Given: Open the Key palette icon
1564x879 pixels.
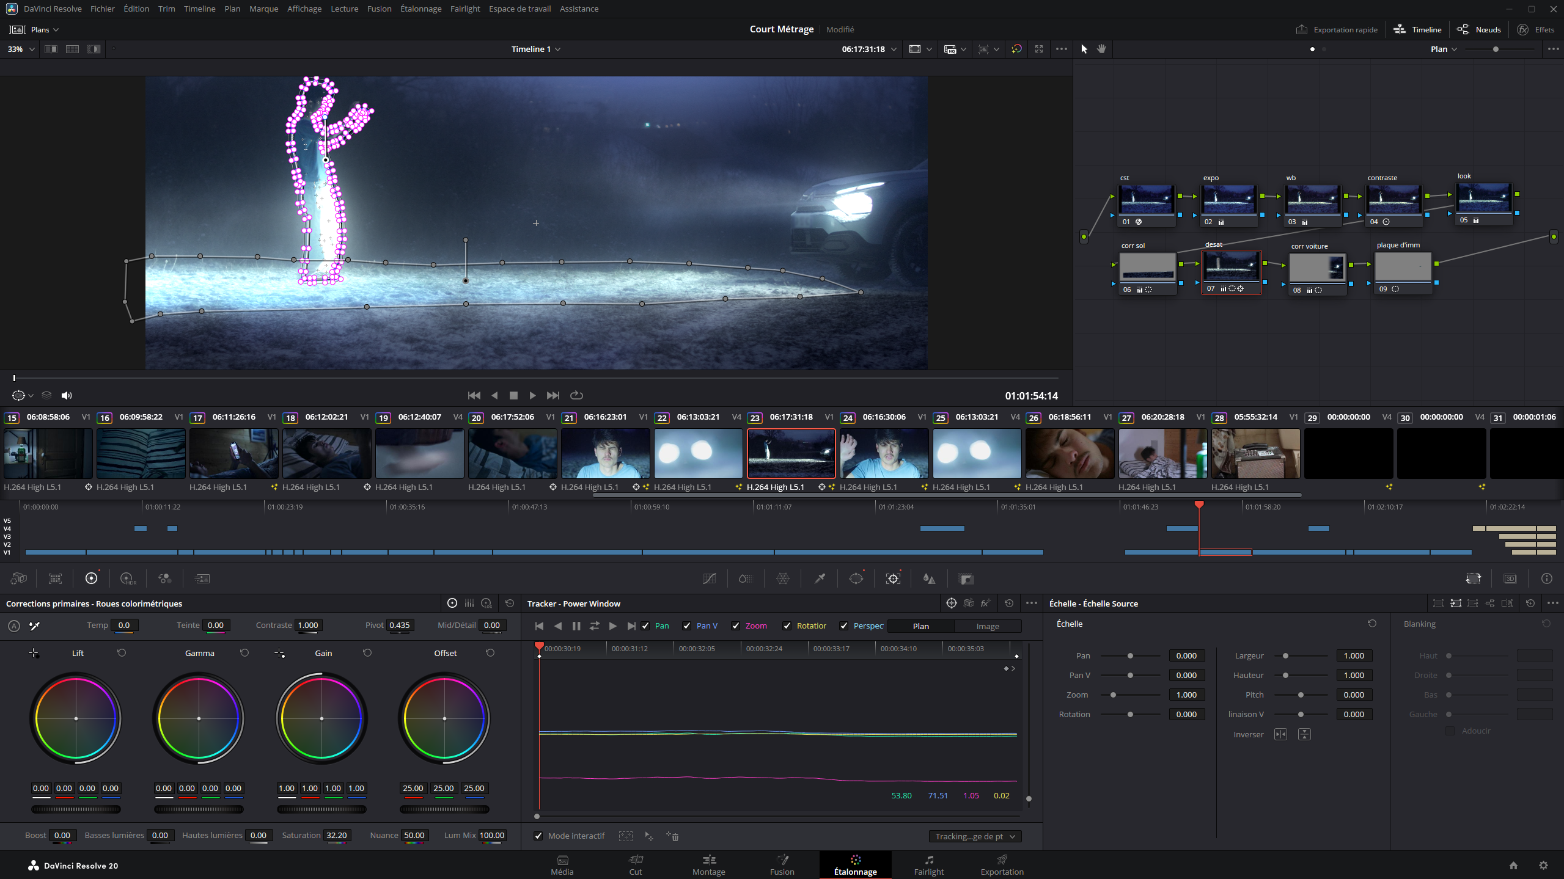Looking at the screenshot, I should [966, 578].
